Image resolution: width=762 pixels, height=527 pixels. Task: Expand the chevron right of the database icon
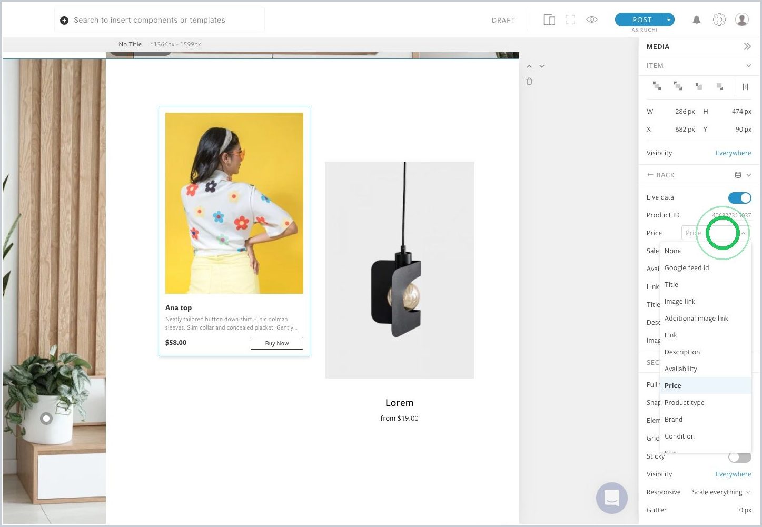(x=748, y=175)
